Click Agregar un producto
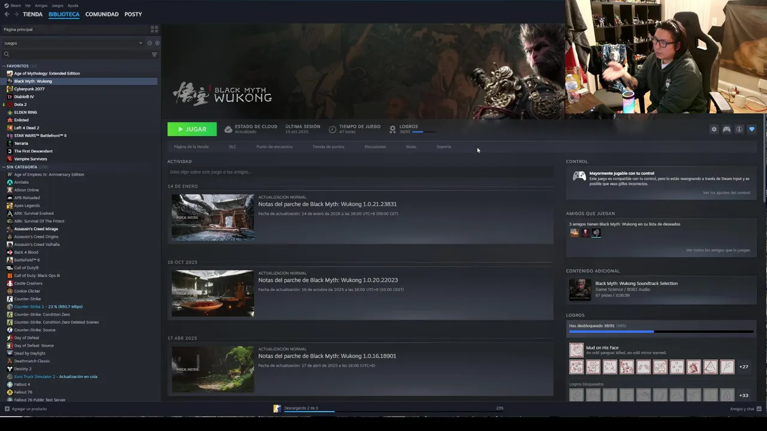 [25, 409]
